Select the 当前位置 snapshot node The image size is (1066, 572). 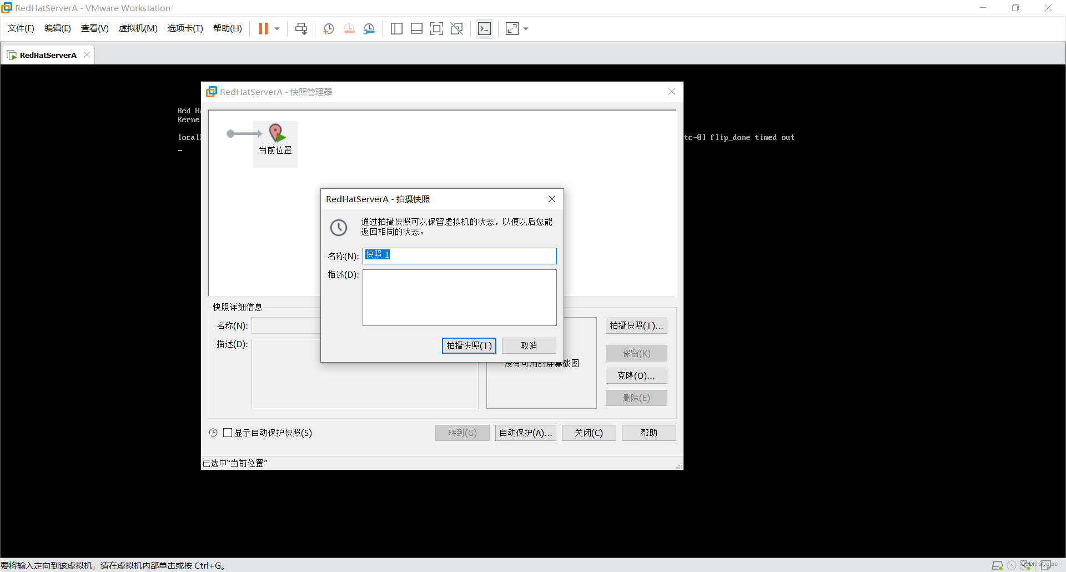point(275,144)
